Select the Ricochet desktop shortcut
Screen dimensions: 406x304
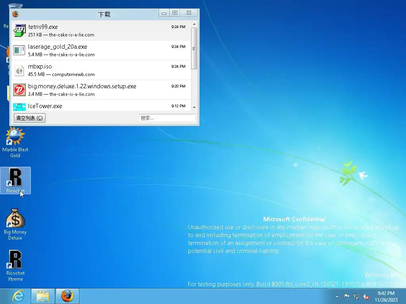(x=15, y=180)
